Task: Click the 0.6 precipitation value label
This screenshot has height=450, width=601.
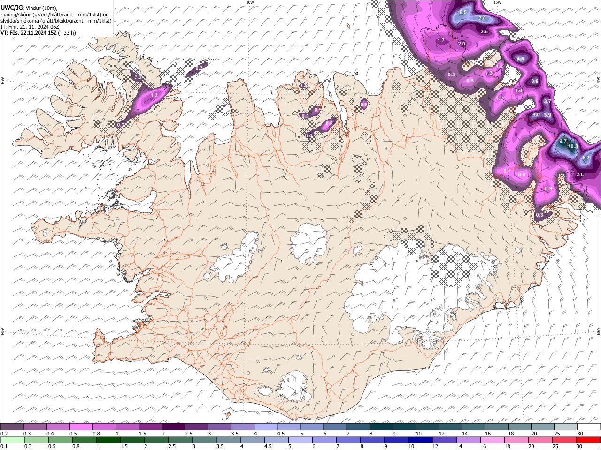Action: tap(364, 105)
